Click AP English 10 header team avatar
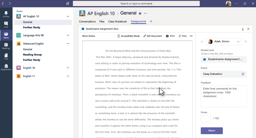Viewport: 256px width, 138px height. coord(82,13)
